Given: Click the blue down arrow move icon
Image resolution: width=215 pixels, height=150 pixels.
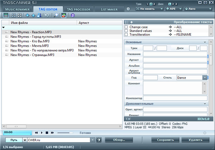Looking at the screenshot, I should (28, 15).
